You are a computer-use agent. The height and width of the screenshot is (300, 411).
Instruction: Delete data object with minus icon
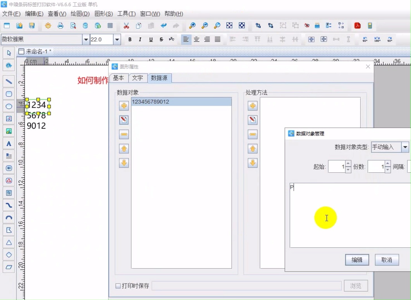pos(124,134)
